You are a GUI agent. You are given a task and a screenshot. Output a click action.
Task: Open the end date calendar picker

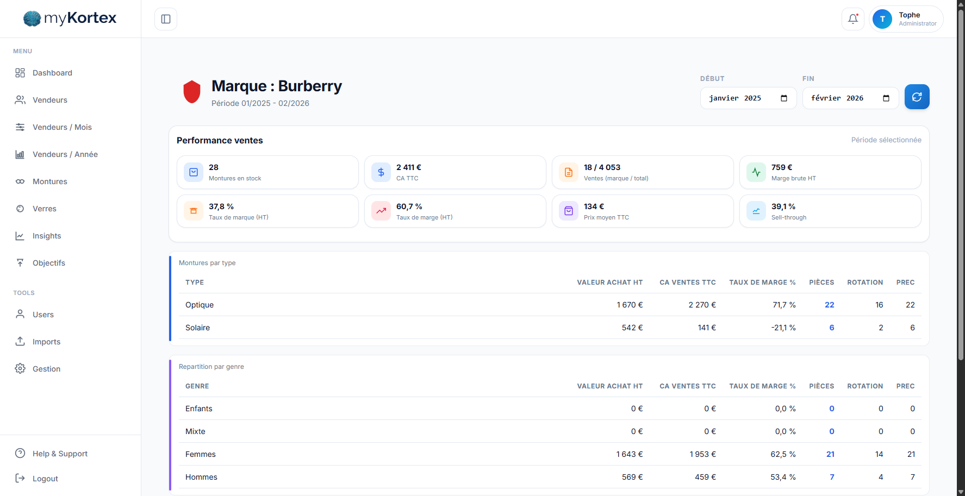pos(886,98)
